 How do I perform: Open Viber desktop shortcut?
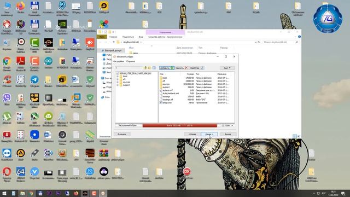click(7, 100)
